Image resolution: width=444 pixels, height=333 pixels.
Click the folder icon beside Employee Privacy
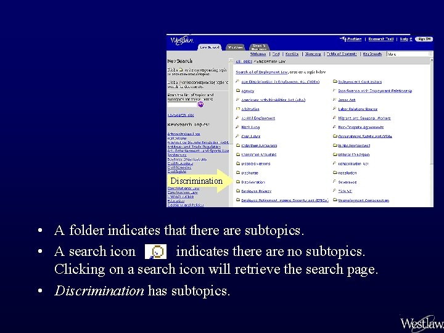coord(238,191)
